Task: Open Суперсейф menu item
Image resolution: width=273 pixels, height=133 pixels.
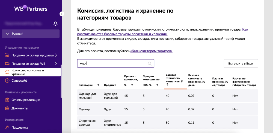Action: [19, 81]
